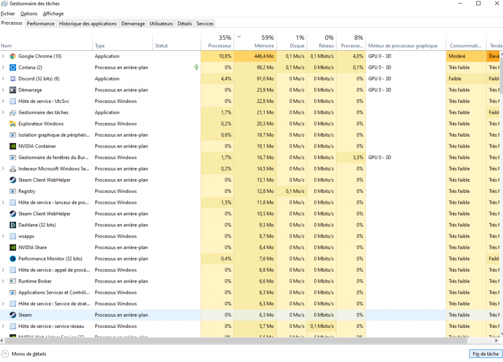Sort processes by the Nom column

(x=46, y=42)
